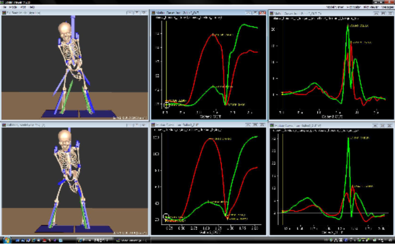Close the bottom-left skeleton model window
The image size is (395, 246).
click(x=143, y=124)
